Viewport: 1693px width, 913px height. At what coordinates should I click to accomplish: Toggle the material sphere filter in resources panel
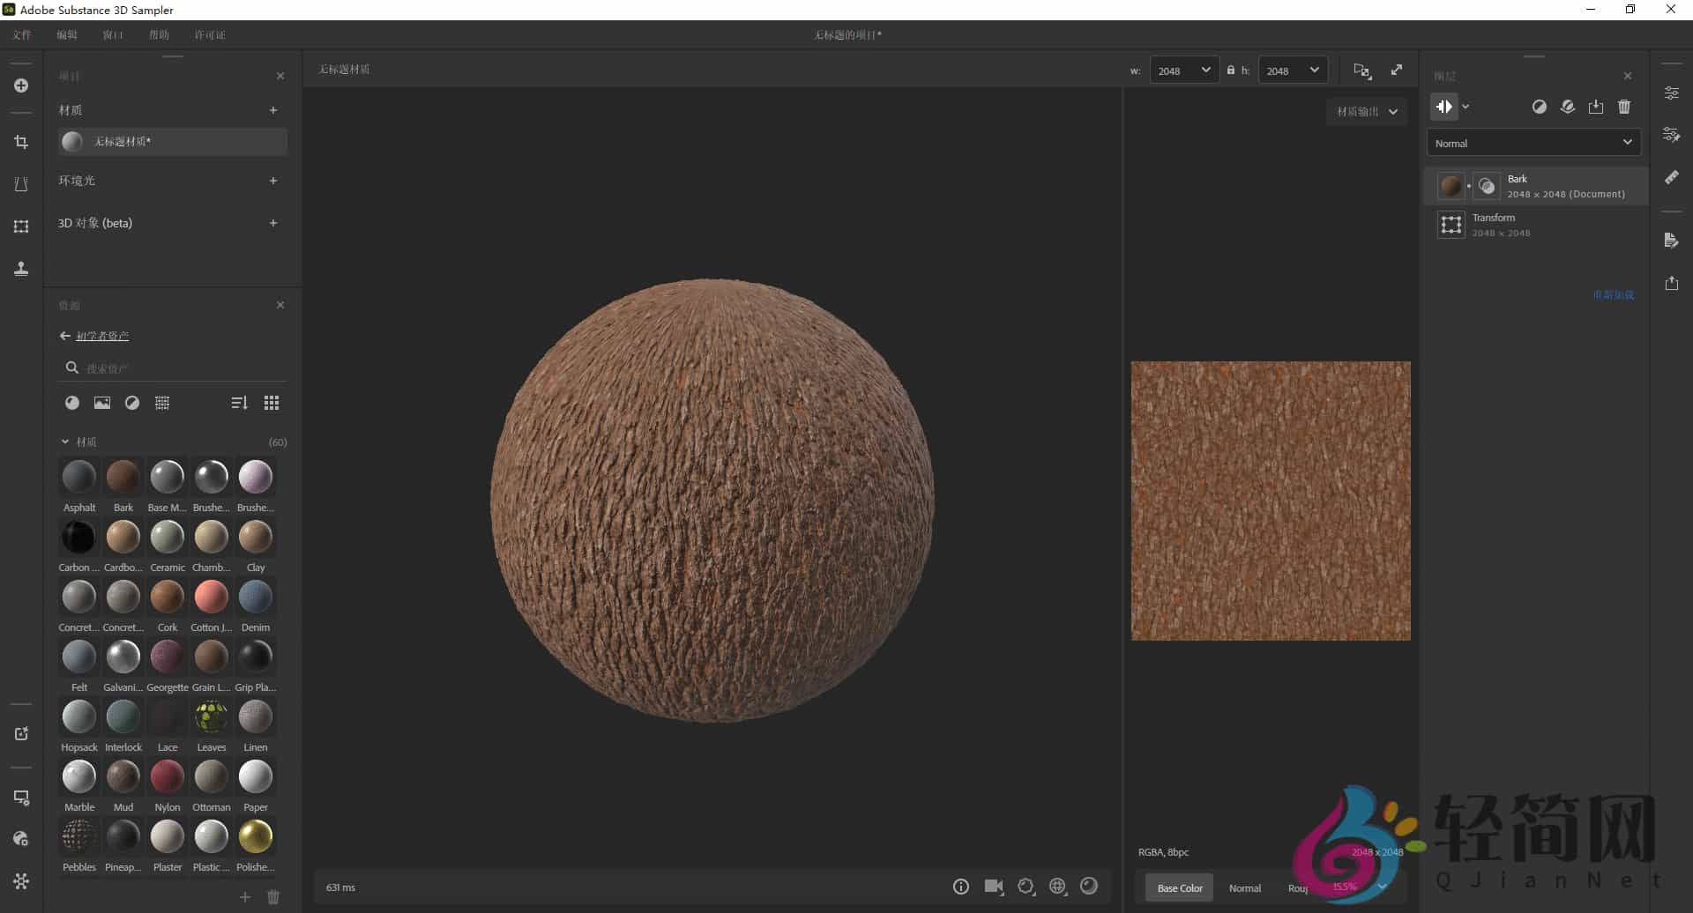pos(72,403)
